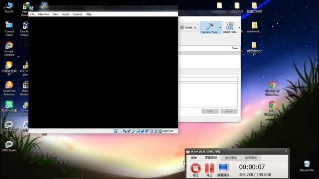Select the Recycle Bin icon
This screenshot has width=319, height=179.
tap(307, 166)
